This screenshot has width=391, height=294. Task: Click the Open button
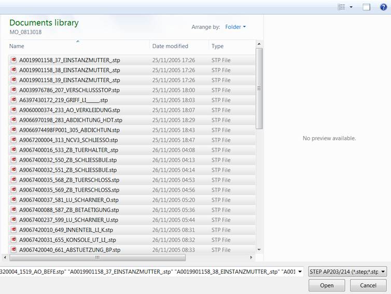click(x=327, y=285)
